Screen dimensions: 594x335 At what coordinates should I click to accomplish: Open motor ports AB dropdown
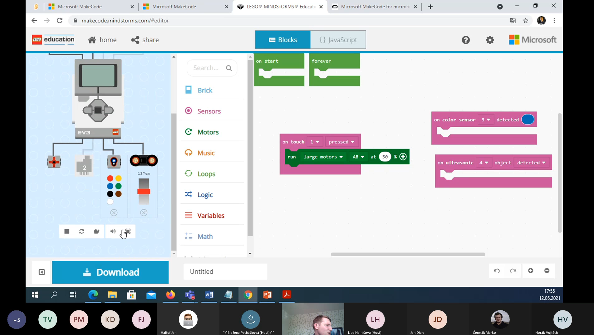(x=358, y=157)
